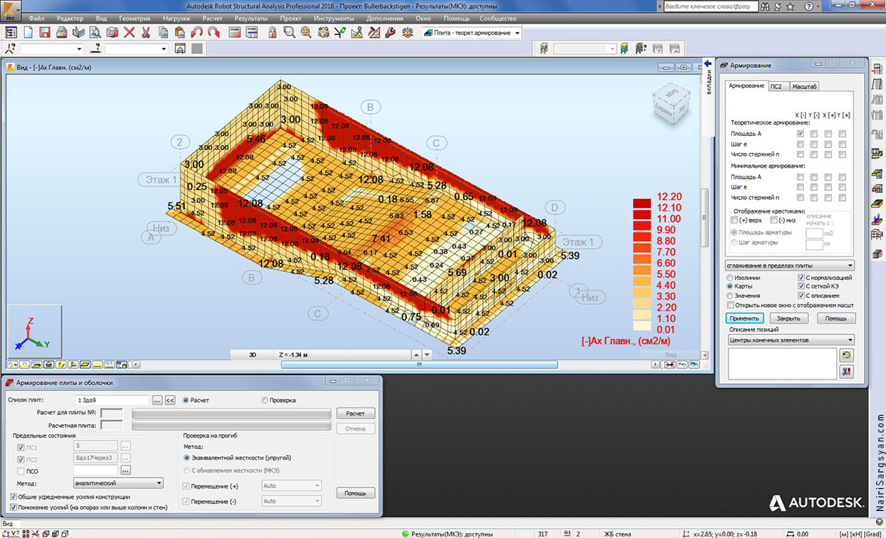The image size is (886, 538).
Task: Click the Save project diskette icon
Action: coord(45,32)
